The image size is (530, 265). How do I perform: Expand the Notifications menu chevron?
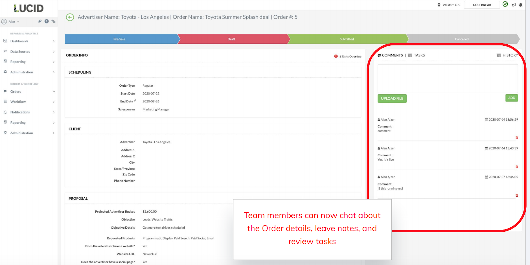point(54,112)
